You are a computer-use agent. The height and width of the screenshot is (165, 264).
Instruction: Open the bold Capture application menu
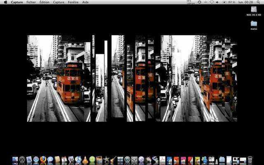click(x=17, y=2)
